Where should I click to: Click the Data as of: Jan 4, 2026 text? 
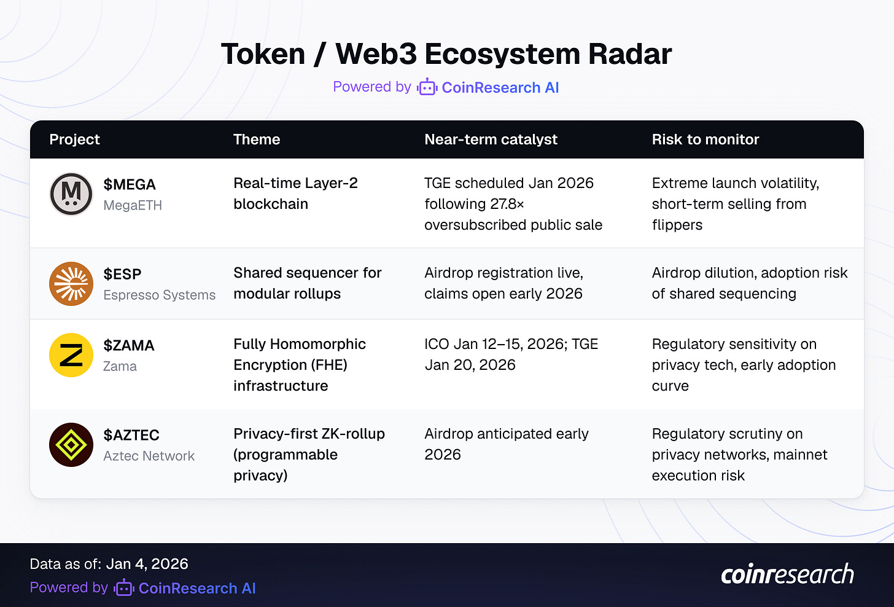pos(109,564)
